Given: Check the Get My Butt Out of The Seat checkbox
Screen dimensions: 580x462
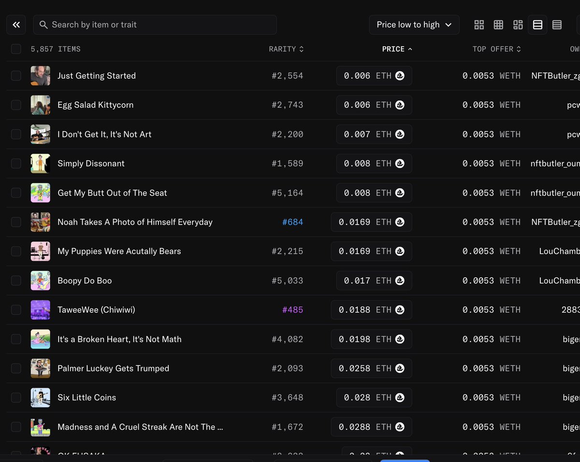Looking at the screenshot, I should pos(16,193).
